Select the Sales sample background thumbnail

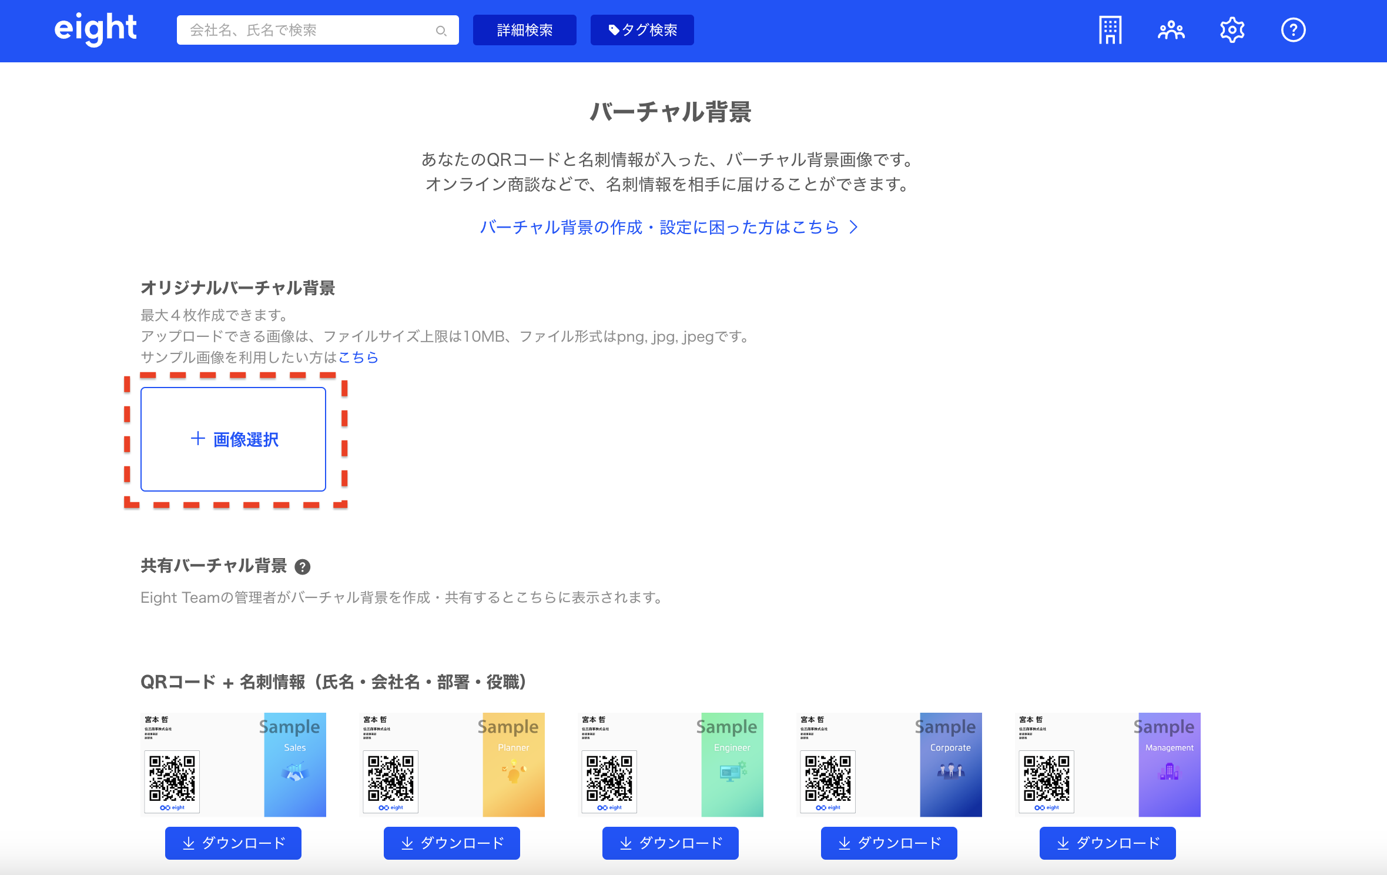coord(233,764)
